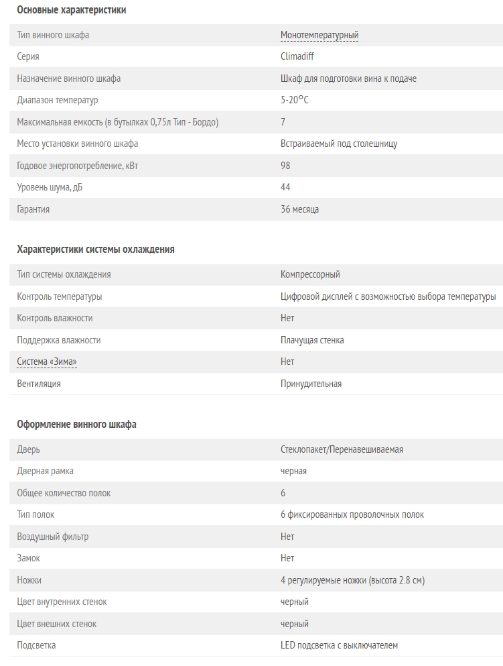
Task: Select the '5-20°C' temperature range value
Action: point(295,100)
